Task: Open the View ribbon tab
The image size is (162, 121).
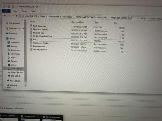Action: (33, 11)
